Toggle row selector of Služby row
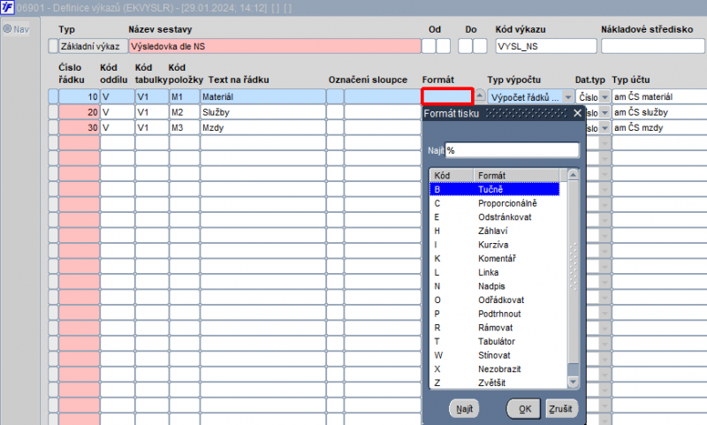This screenshot has height=425, width=707. coord(53,111)
